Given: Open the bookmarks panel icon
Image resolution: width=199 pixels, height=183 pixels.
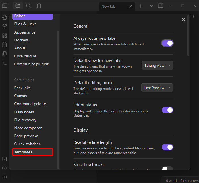Looking at the screenshot, I should [x=39, y=6].
